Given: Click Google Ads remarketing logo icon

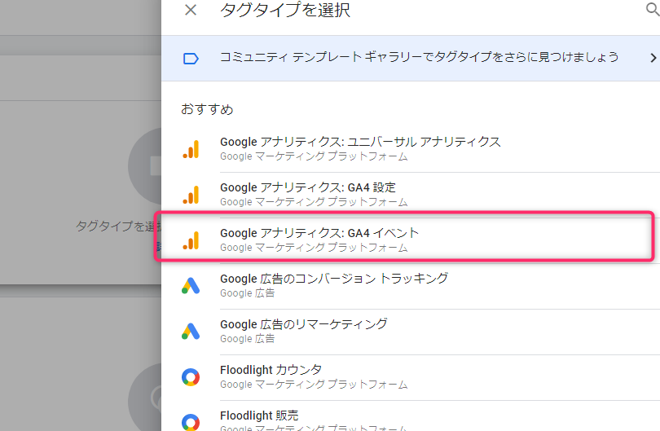Looking at the screenshot, I should (191, 332).
